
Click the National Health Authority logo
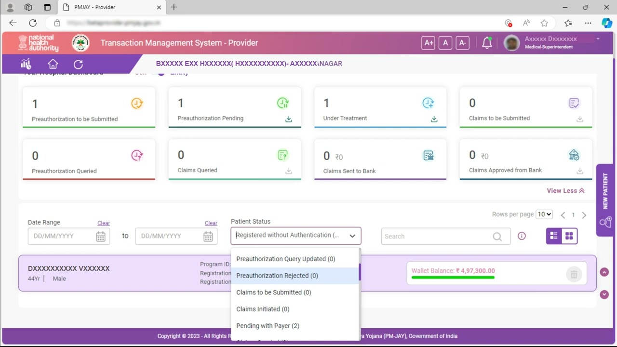tap(39, 43)
